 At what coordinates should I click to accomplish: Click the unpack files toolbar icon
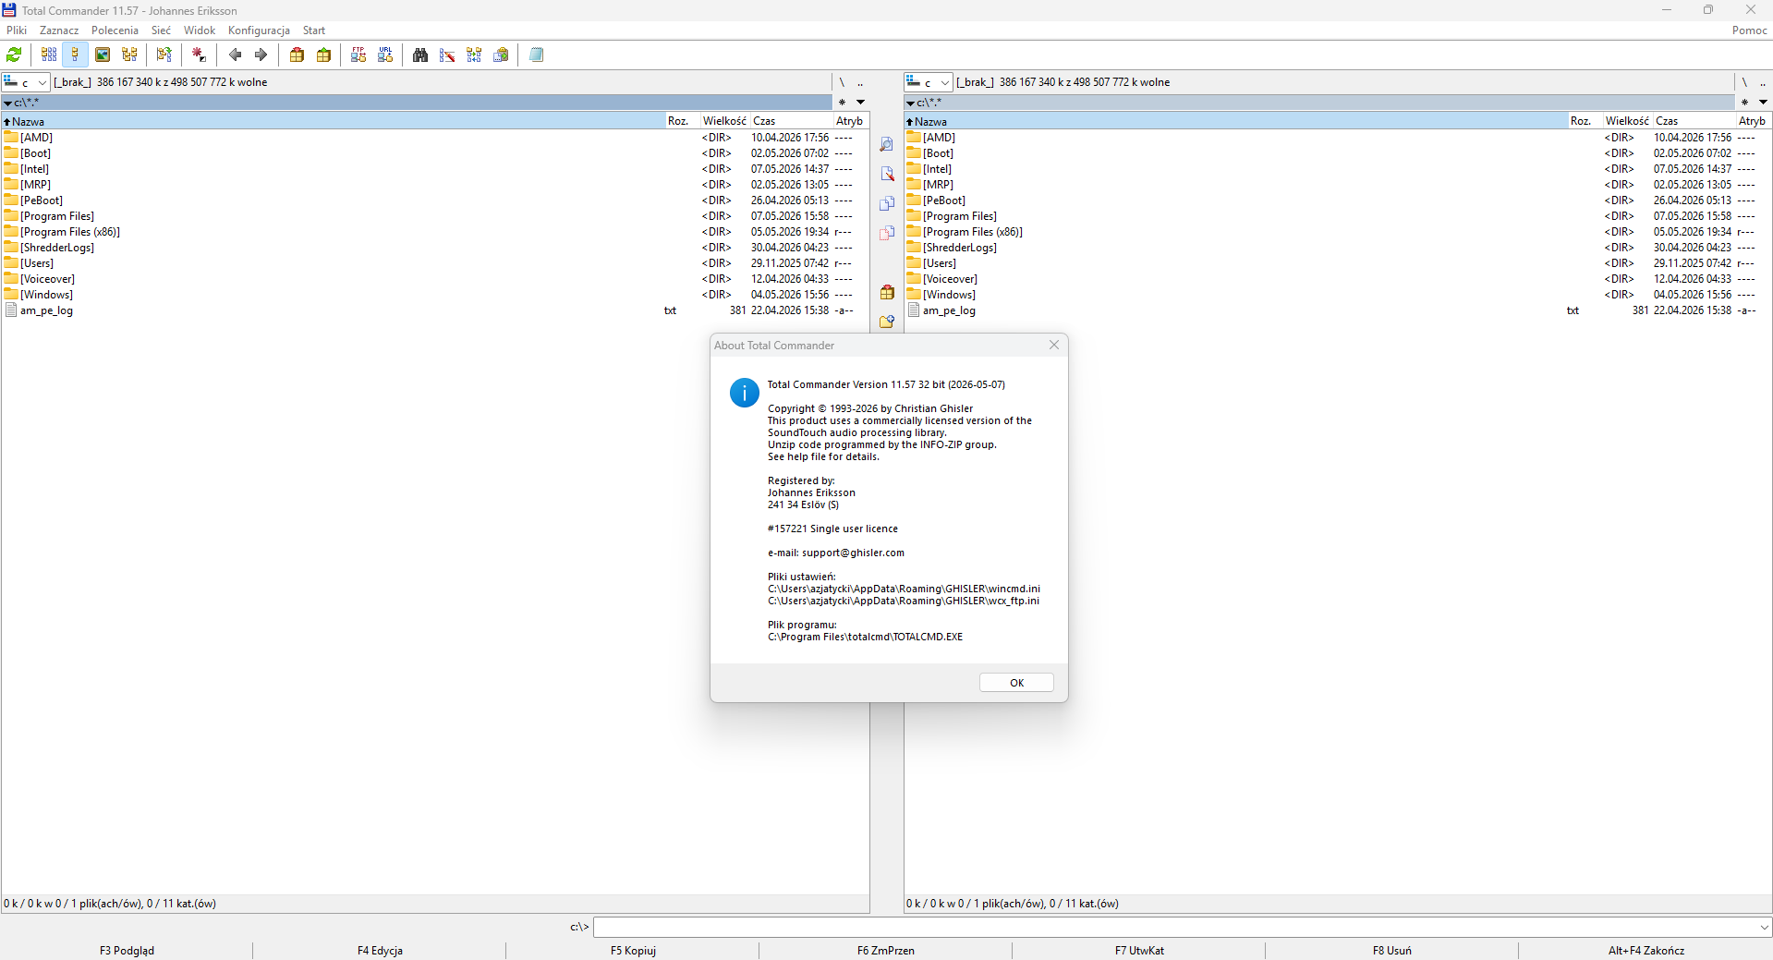pos(323,55)
